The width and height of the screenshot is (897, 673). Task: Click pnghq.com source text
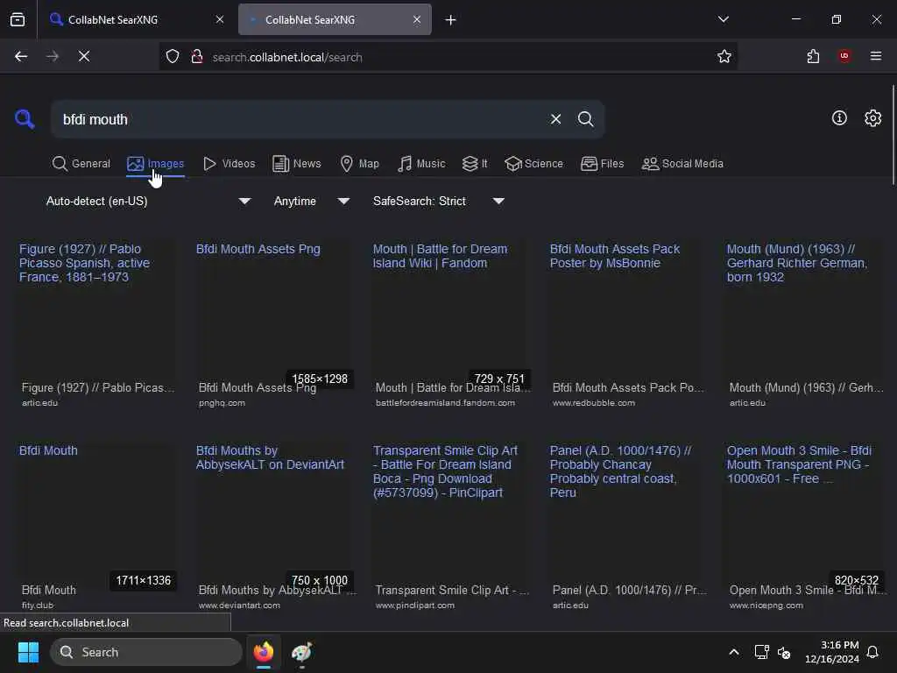click(x=222, y=403)
